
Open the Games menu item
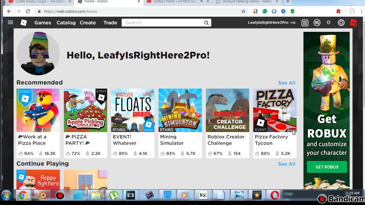click(43, 23)
